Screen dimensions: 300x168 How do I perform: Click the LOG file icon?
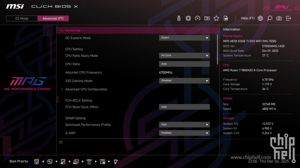coord(226,18)
